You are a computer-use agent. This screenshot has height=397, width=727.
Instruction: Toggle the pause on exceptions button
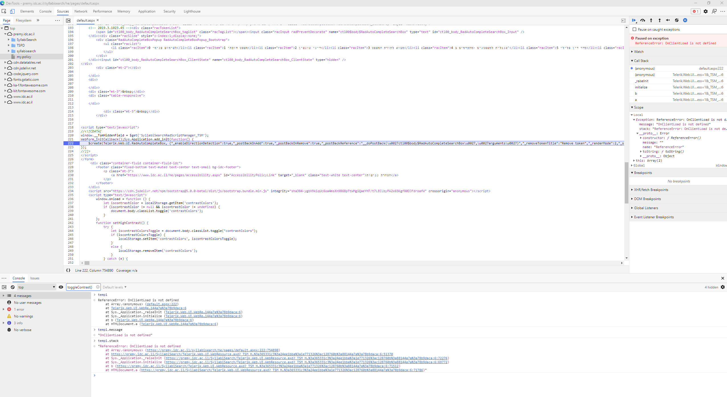685,20
